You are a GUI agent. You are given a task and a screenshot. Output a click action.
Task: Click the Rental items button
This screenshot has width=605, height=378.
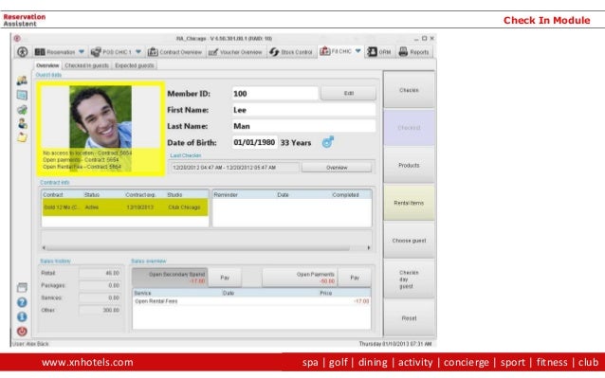click(409, 203)
